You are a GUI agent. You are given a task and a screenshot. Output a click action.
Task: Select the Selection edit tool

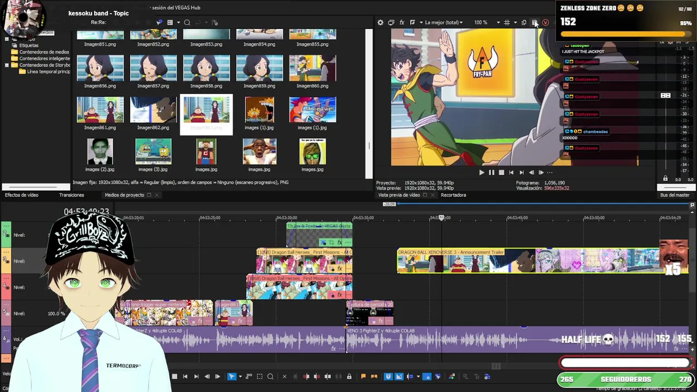260,376
